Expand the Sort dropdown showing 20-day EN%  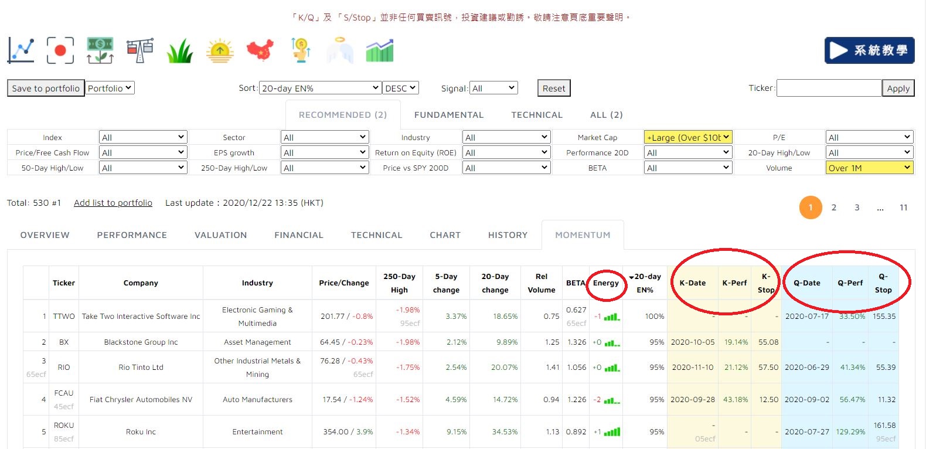click(x=320, y=88)
